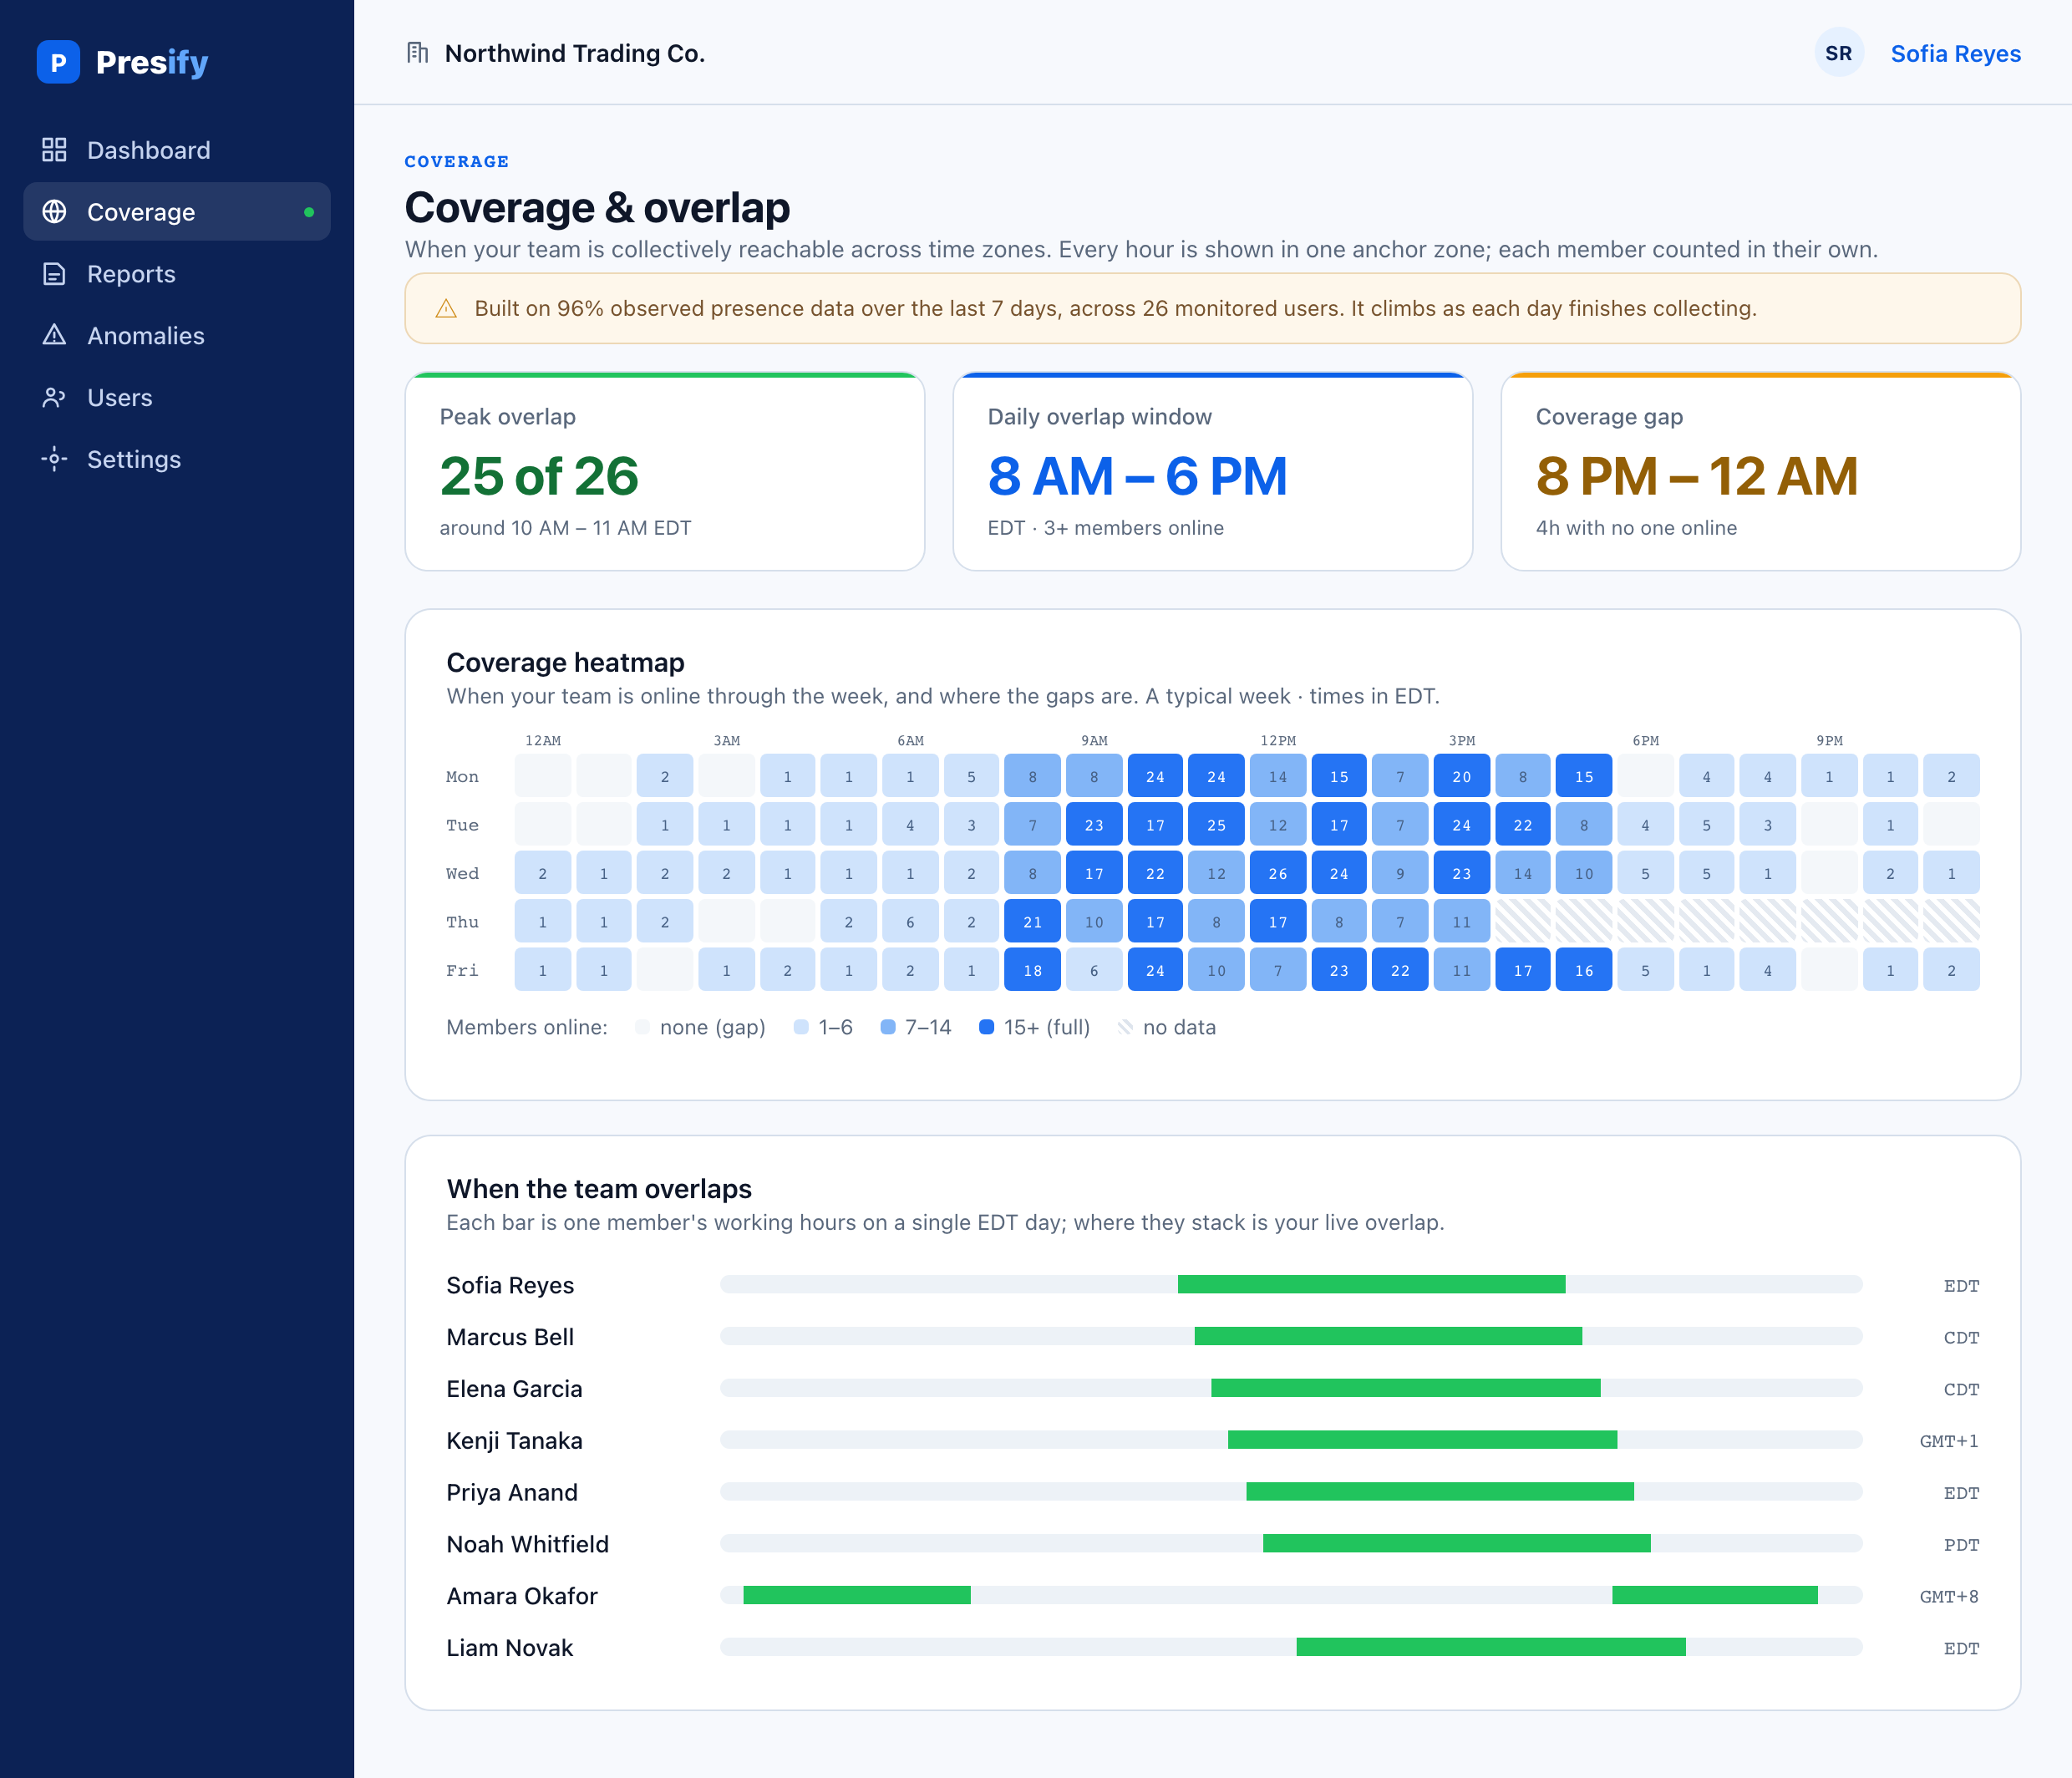Image resolution: width=2072 pixels, height=1778 pixels.
Task: Select the Daily overlap window card
Action: coord(1213,471)
